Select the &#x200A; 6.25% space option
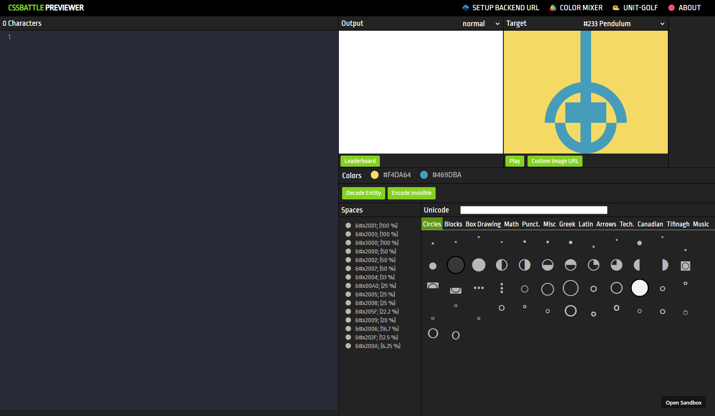Viewport: 715px width, 416px height. point(348,346)
